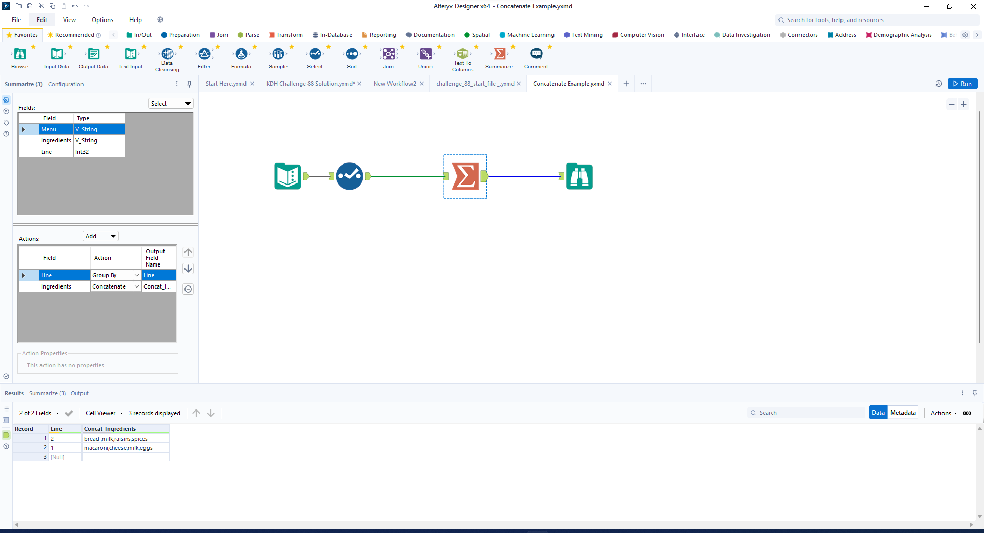Screen dimensions: 984x533
Task: Zoom out of the canvas
Action: (x=952, y=104)
